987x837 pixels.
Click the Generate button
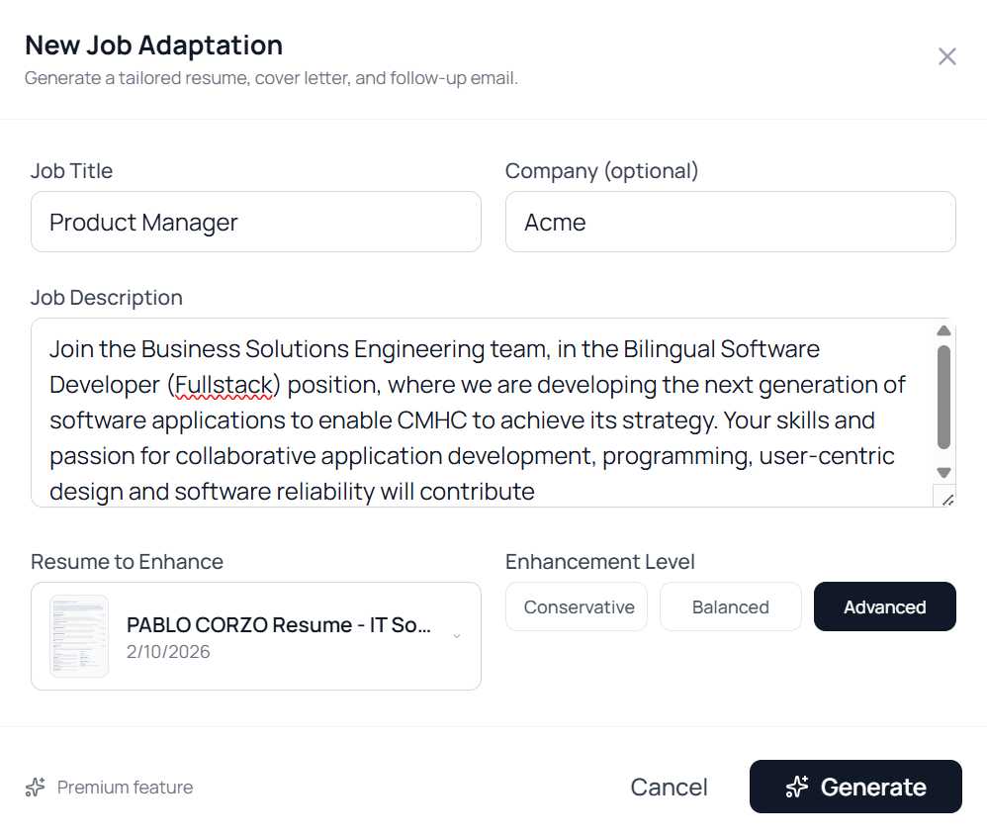855,787
